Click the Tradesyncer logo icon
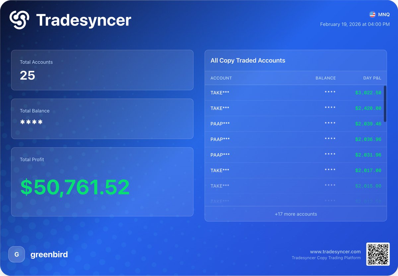 [x=20, y=20]
